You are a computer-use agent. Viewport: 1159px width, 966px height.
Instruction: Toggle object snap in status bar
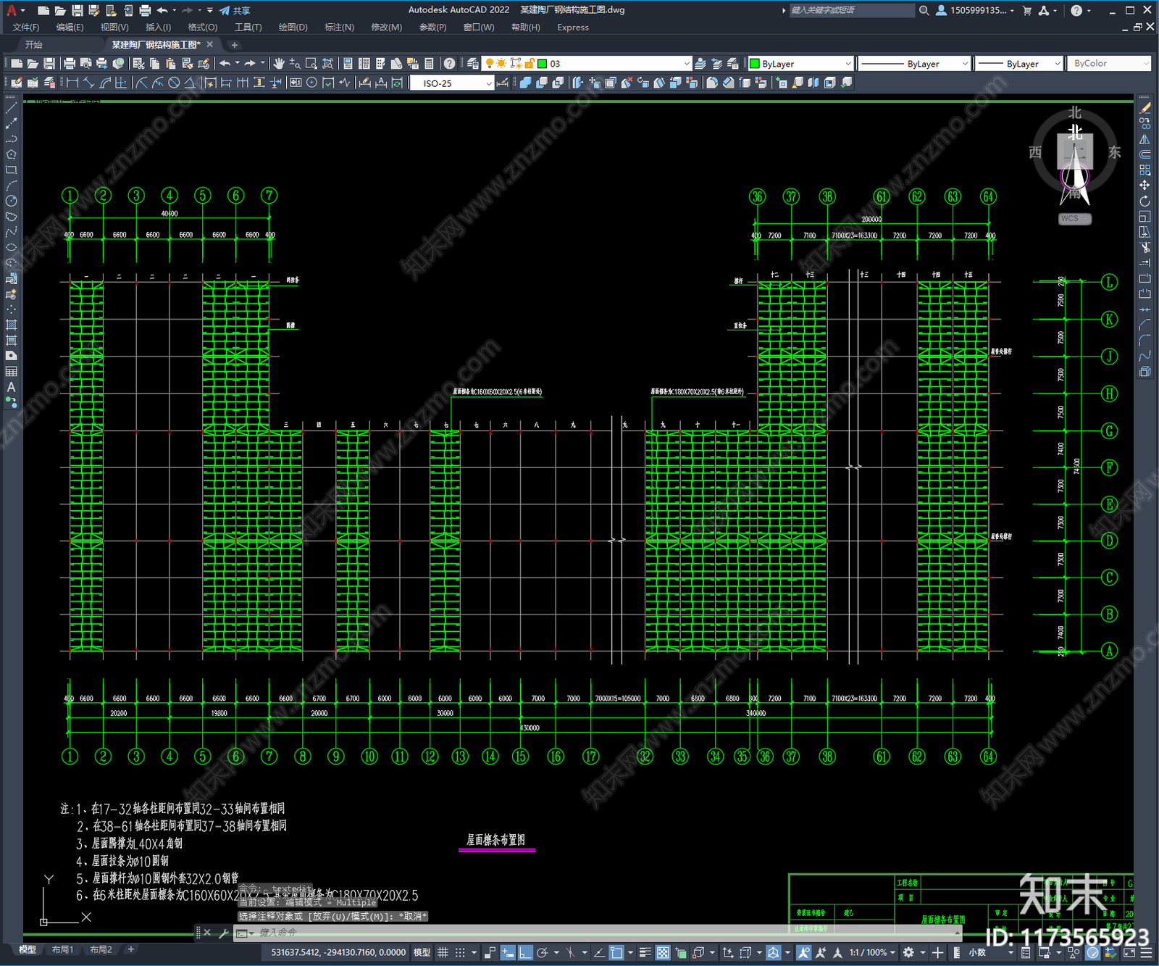click(x=616, y=952)
